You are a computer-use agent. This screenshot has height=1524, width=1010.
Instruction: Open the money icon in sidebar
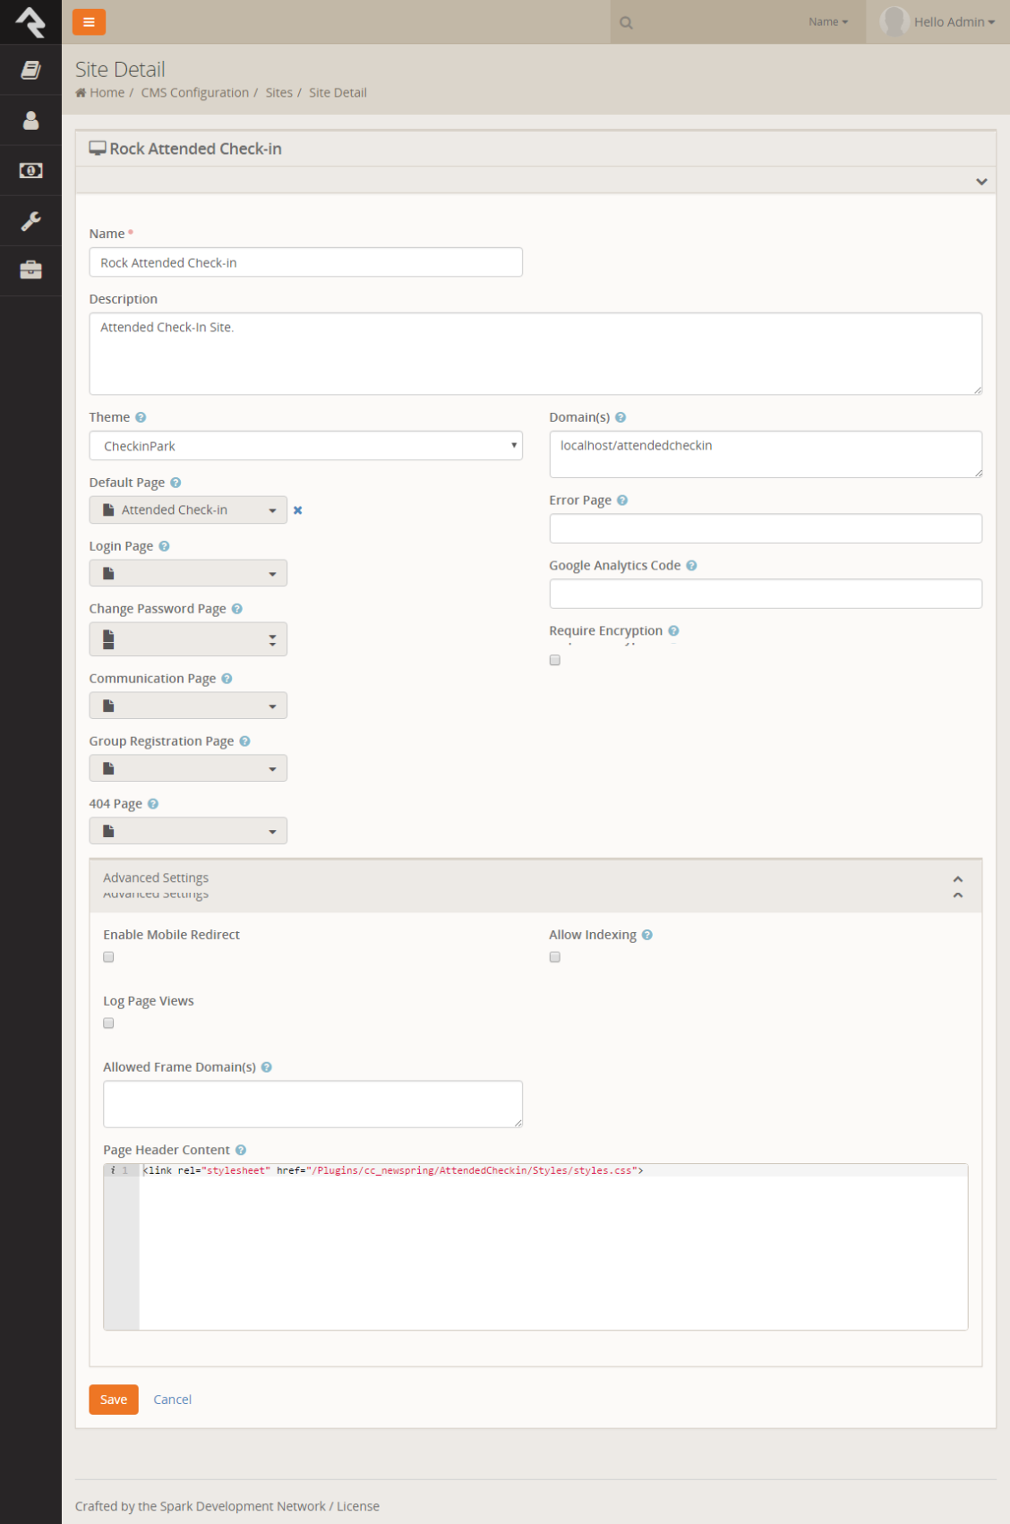[30, 170]
